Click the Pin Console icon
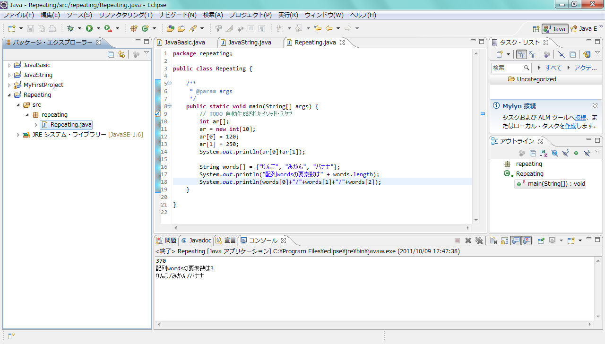Image resolution: width=605 pixels, height=344 pixels. [x=541, y=241]
